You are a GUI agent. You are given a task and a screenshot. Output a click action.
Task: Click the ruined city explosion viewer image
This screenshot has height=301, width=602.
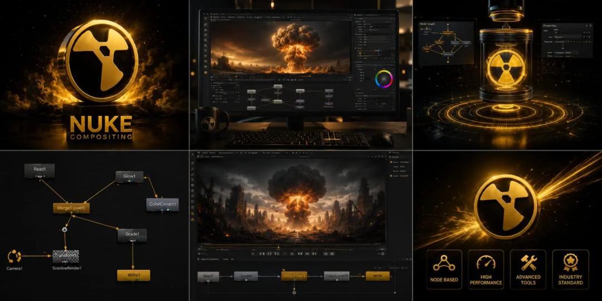click(292, 200)
